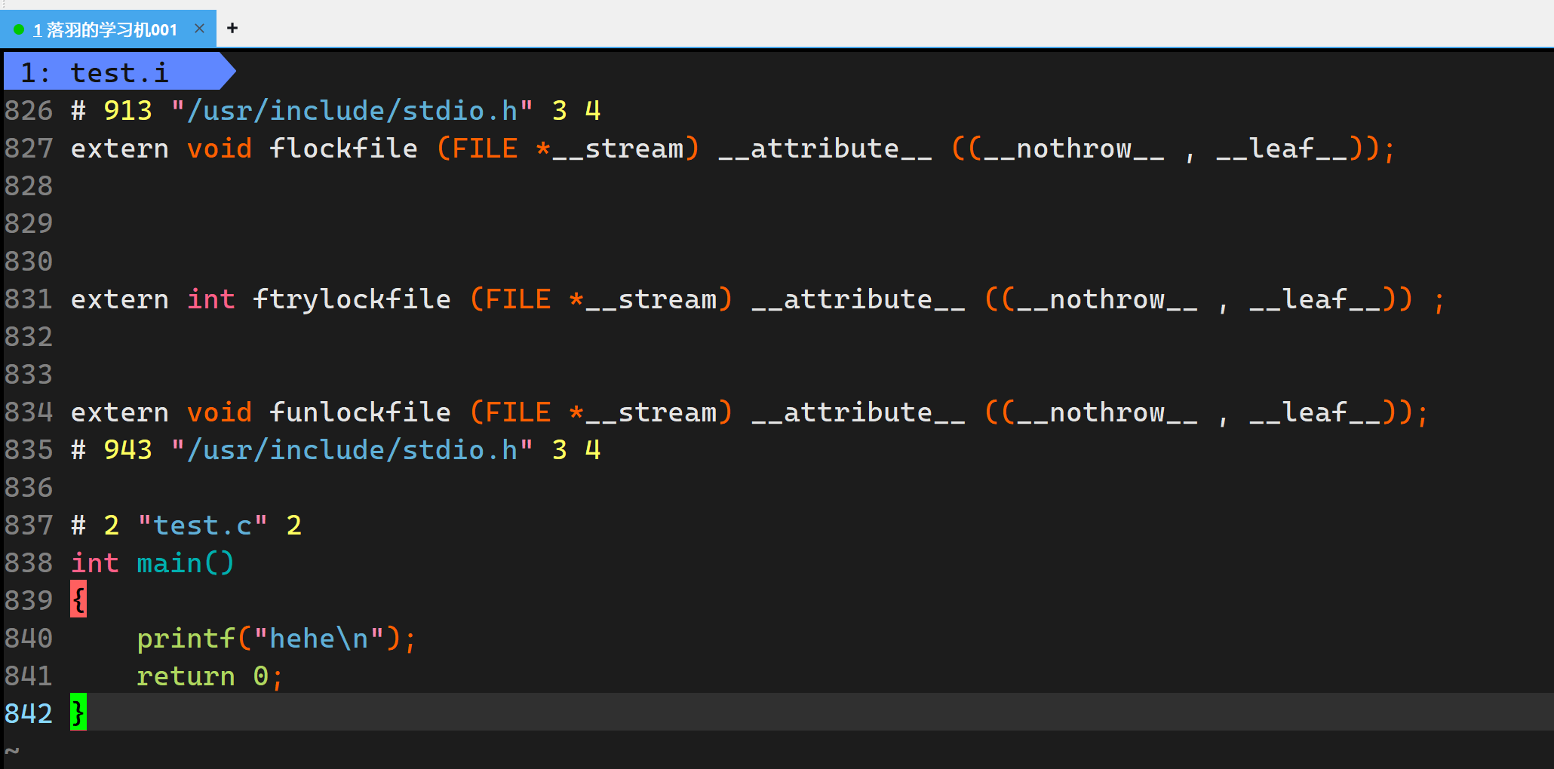Click the void keyword before flockfile

[x=220, y=149]
